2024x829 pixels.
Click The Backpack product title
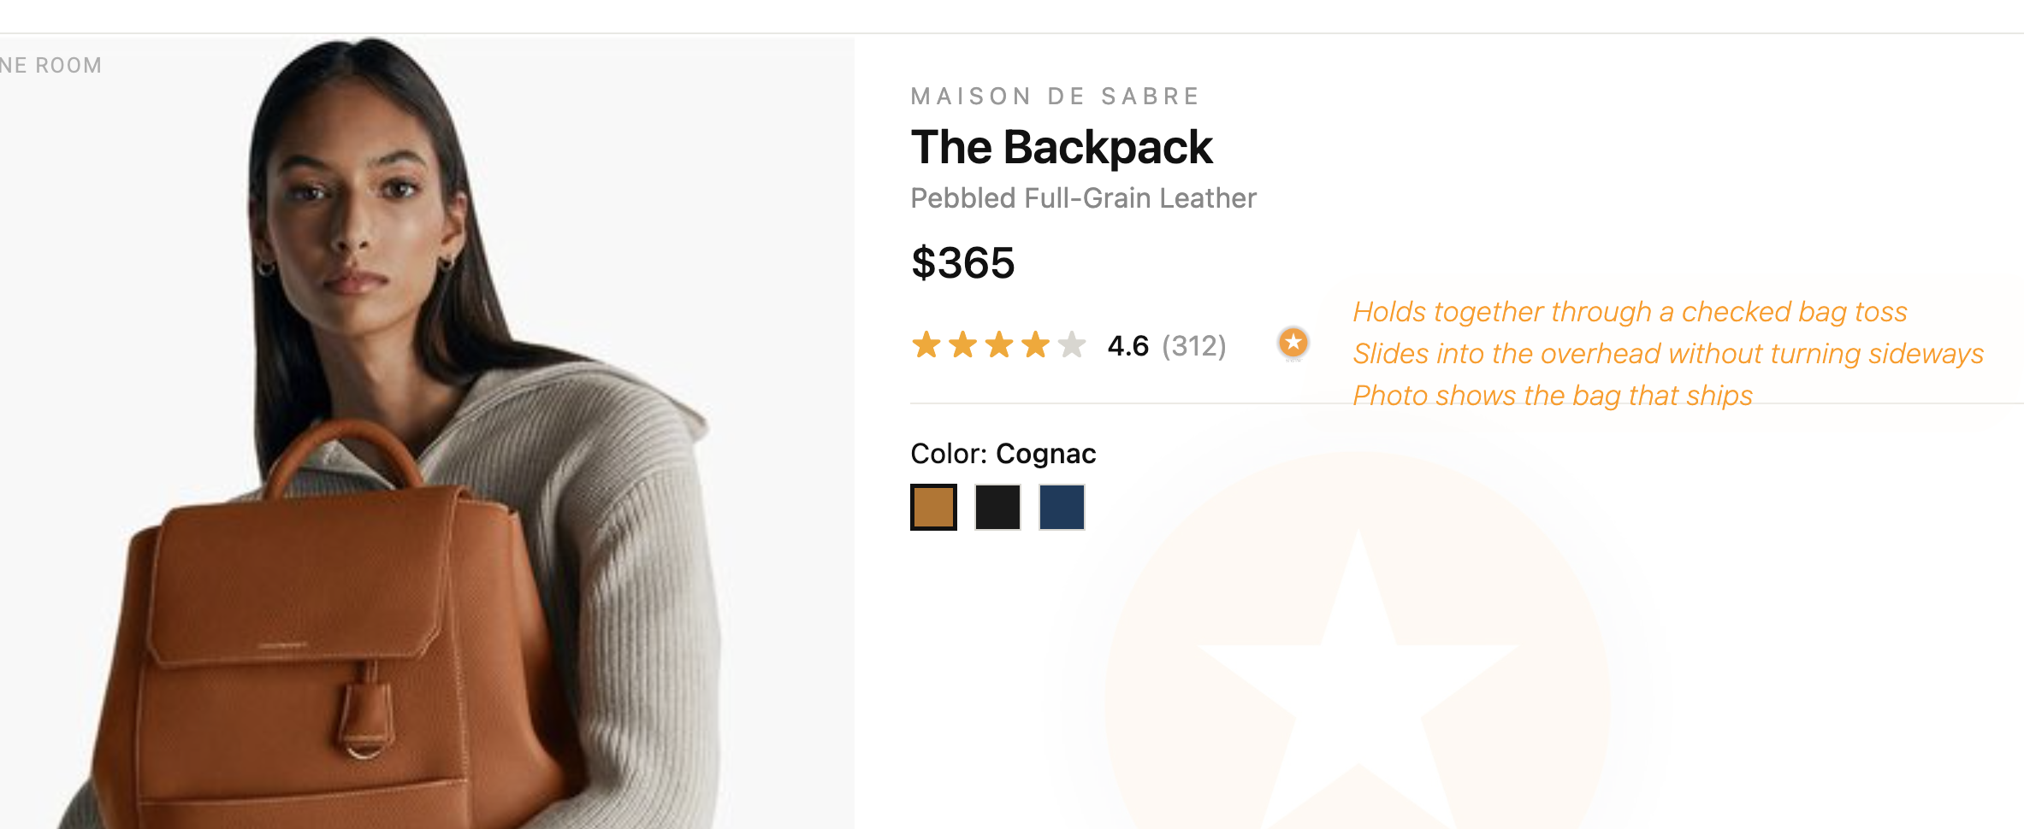click(x=1062, y=148)
